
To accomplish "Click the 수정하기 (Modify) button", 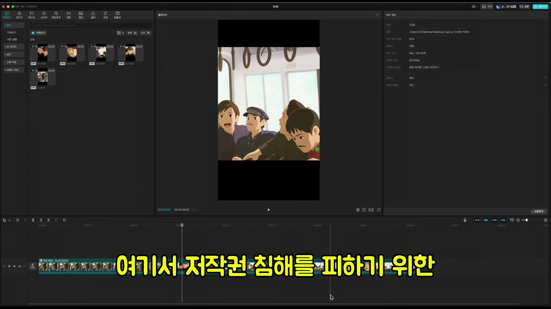I will (x=538, y=211).
